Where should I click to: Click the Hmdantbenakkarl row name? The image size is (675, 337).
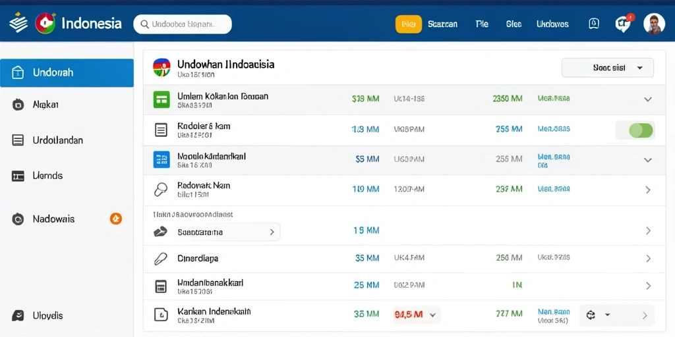[x=210, y=282]
